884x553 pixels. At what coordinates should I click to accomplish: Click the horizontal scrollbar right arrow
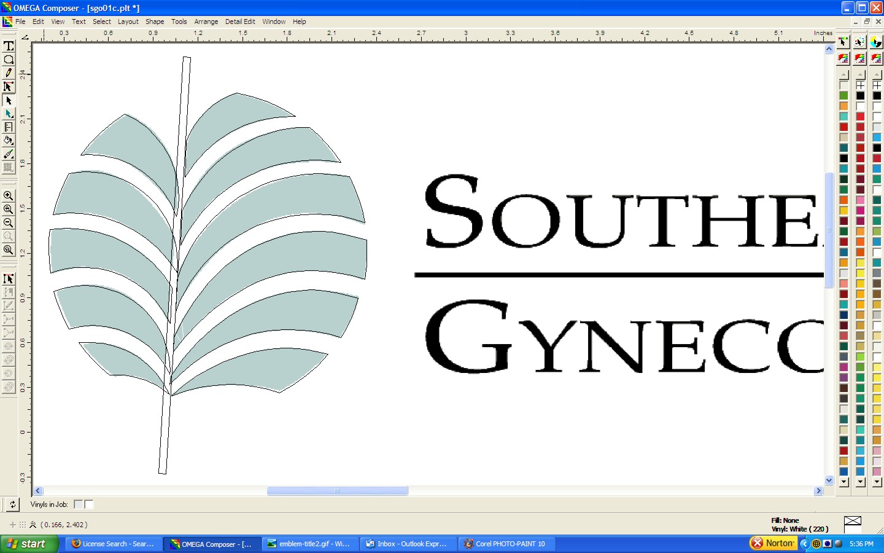(818, 491)
